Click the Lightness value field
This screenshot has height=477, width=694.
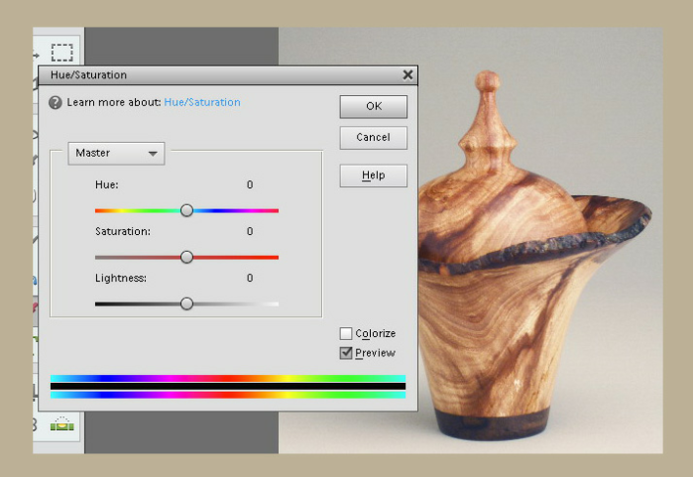point(250,279)
